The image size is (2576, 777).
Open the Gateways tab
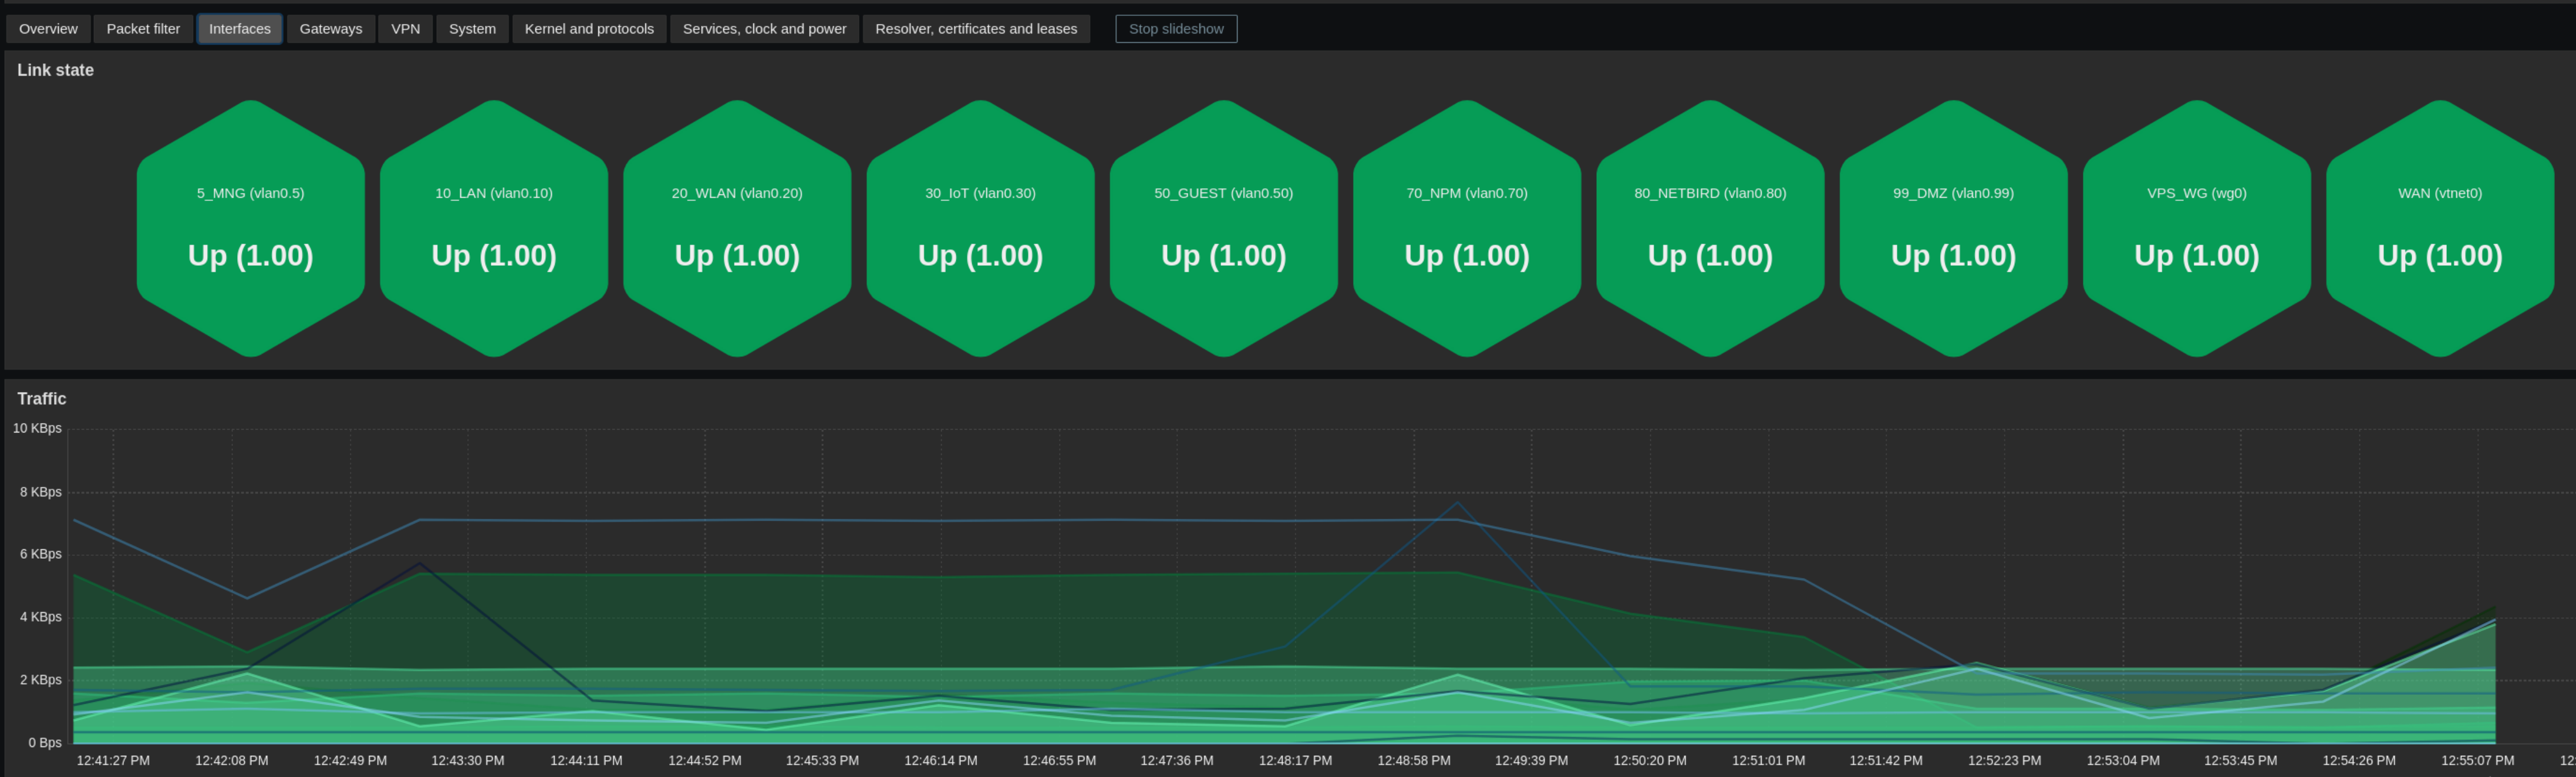coord(331,29)
